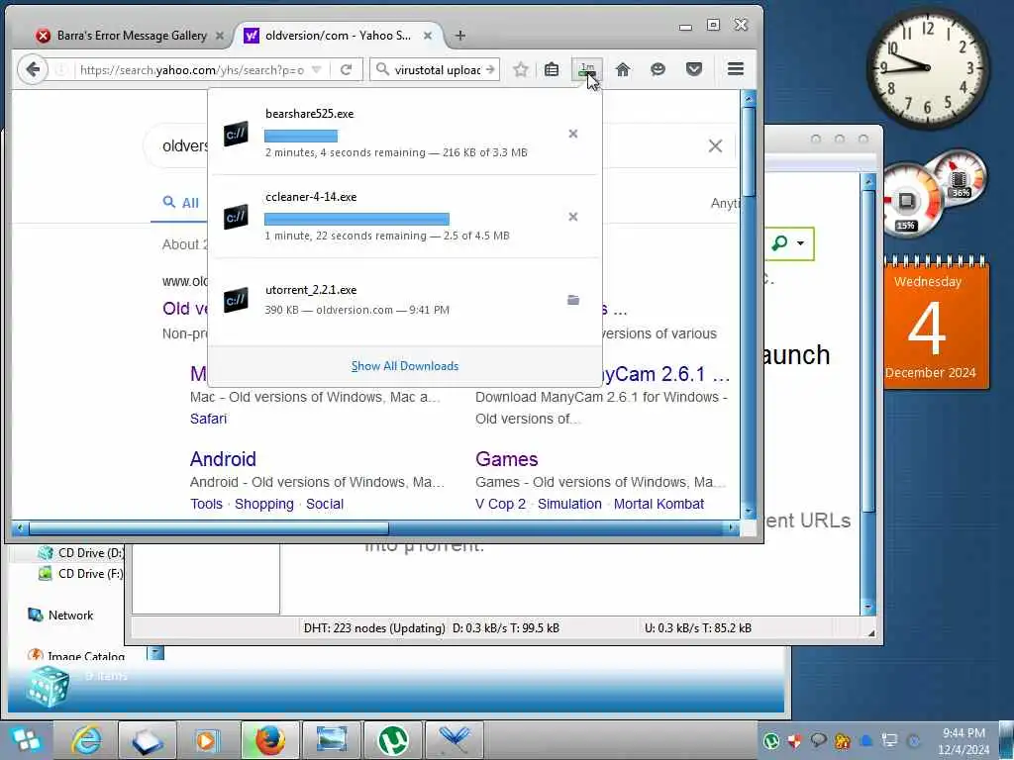Click the virustotal search box

[x=437, y=70]
